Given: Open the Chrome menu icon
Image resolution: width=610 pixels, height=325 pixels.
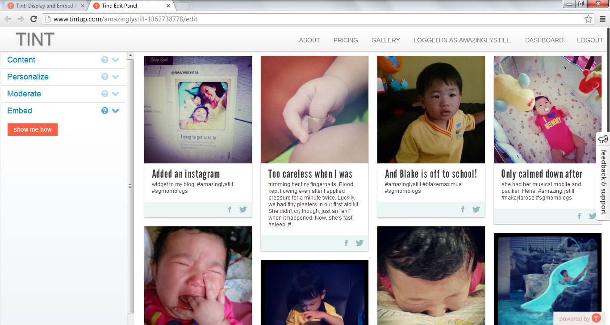Looking at the screenshot, I should click(602, 19).
